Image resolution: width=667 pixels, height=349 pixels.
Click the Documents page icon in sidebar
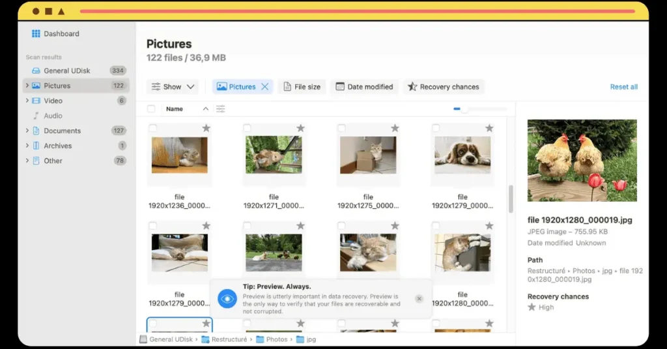click(36, 130)
